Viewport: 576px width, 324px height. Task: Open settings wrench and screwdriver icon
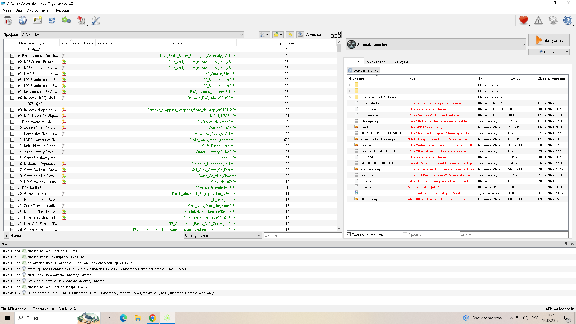tap(96, 20)
